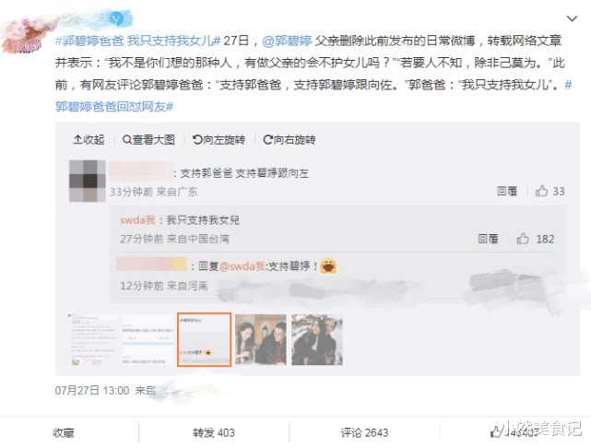Screen dimensions: 591x448
Task: Select the fourth thumbnail with the couple photo
Action: click(x=260, y=339)
